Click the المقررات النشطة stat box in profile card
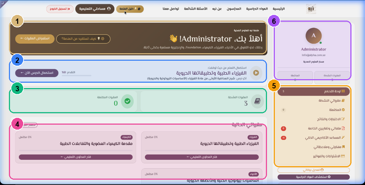The width and height of the screenshot is (365, 185). coord(332,78)
